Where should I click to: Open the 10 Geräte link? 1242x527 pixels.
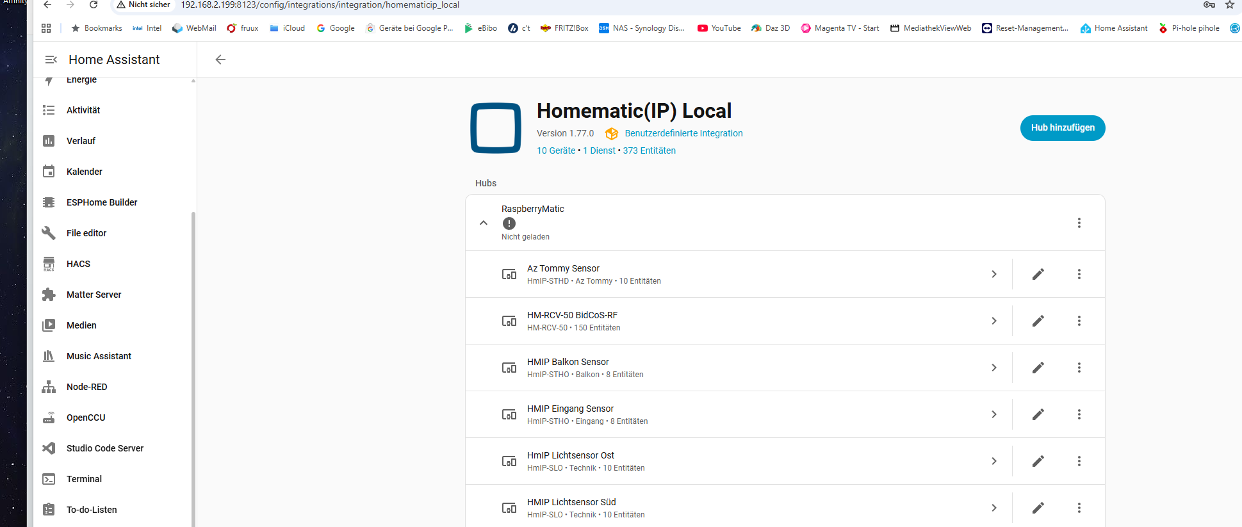point(555,150)
